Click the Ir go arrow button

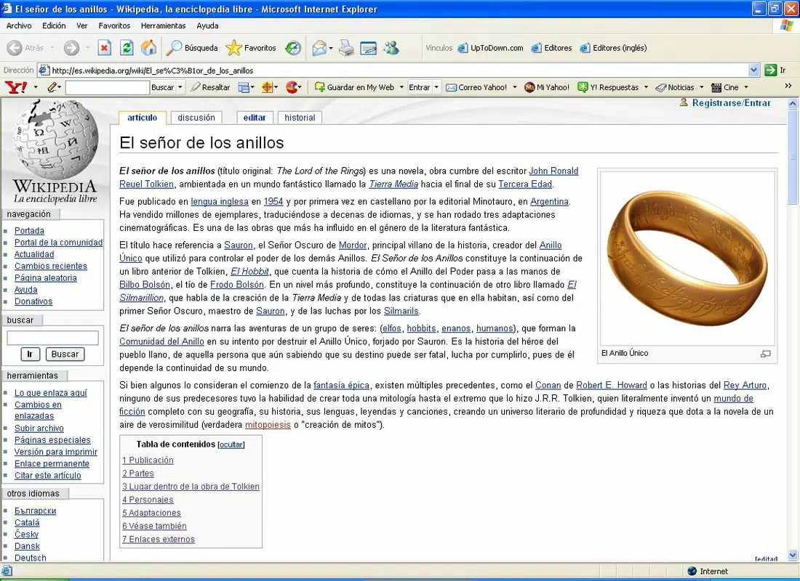pos(770,70)
